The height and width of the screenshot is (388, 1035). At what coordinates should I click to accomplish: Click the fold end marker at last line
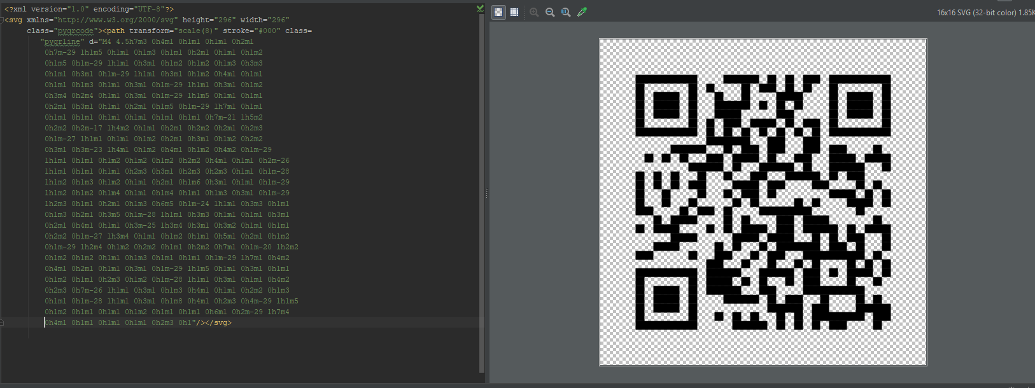pos(3,322)
